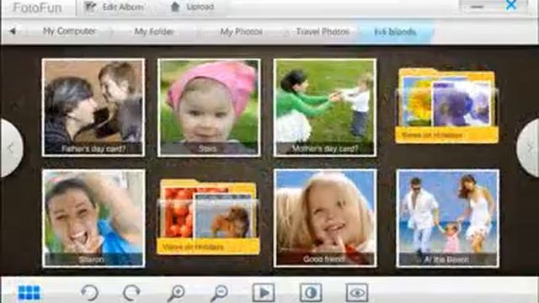This screenshot has width=539, height=303.
Task: Open the Sharon photo
Action: 93,218
